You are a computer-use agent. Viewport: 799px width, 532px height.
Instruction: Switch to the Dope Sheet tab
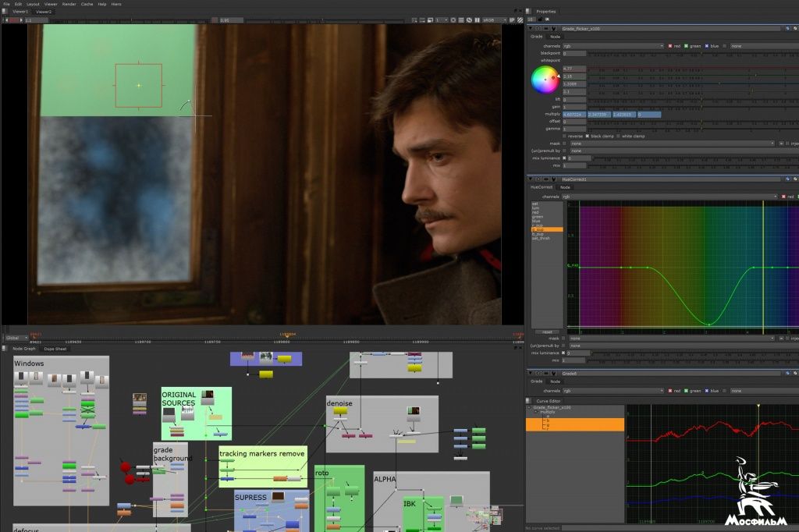(x=55, y=349)
